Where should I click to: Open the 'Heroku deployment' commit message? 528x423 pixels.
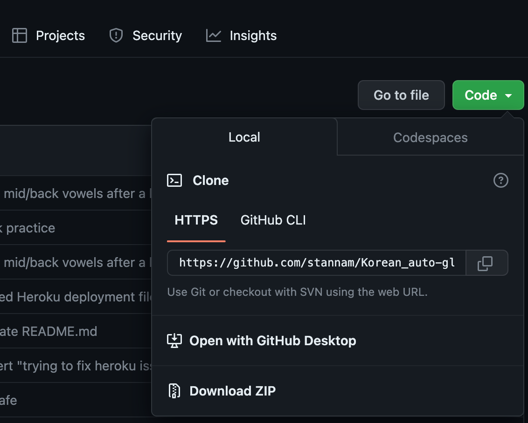tap(76, 297)
